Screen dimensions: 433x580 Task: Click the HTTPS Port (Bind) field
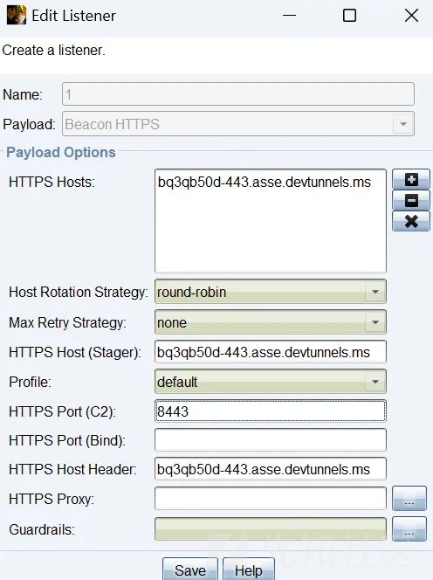tap(271, 440)
